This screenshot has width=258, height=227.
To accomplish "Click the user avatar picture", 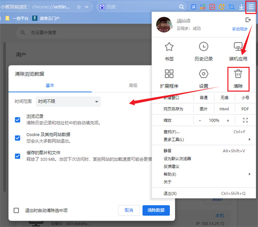I will tap(164, 25).
